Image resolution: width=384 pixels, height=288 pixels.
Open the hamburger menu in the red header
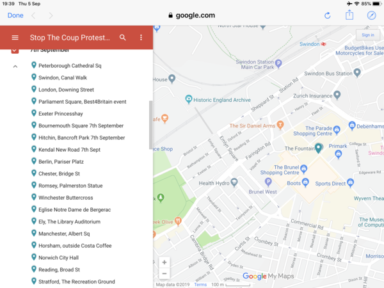(x=15, y=38)
